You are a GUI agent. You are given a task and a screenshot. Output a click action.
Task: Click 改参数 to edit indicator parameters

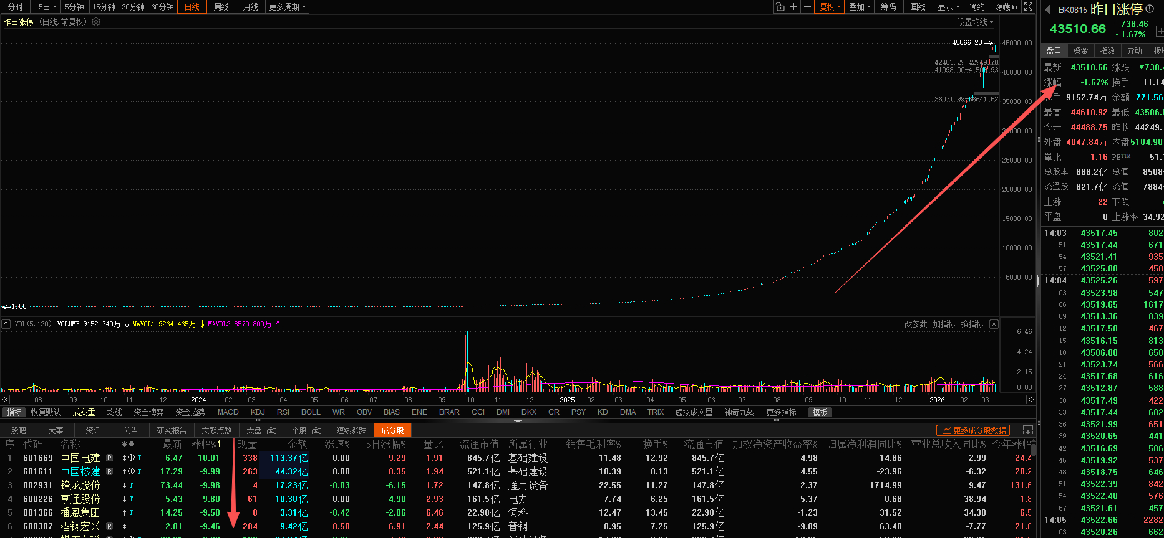[916, 324]
